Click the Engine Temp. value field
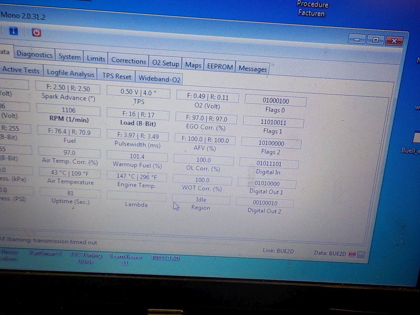 point(136,177)
